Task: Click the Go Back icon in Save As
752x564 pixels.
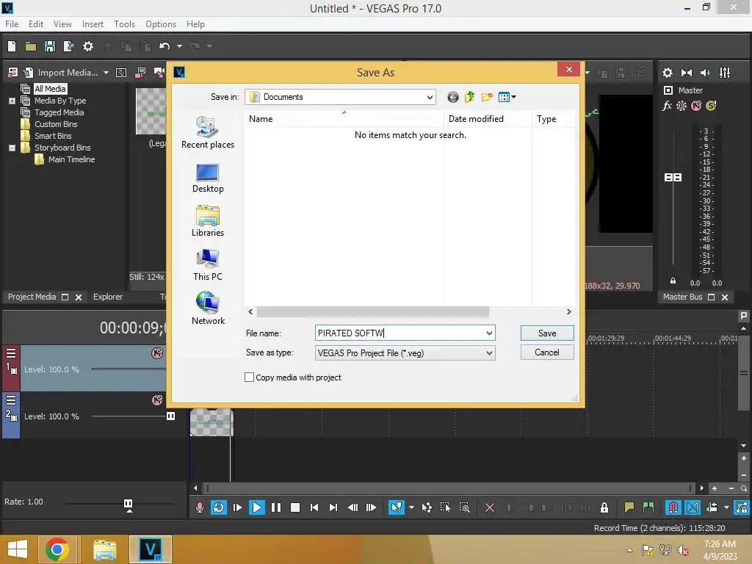Action: pos(452,98)
